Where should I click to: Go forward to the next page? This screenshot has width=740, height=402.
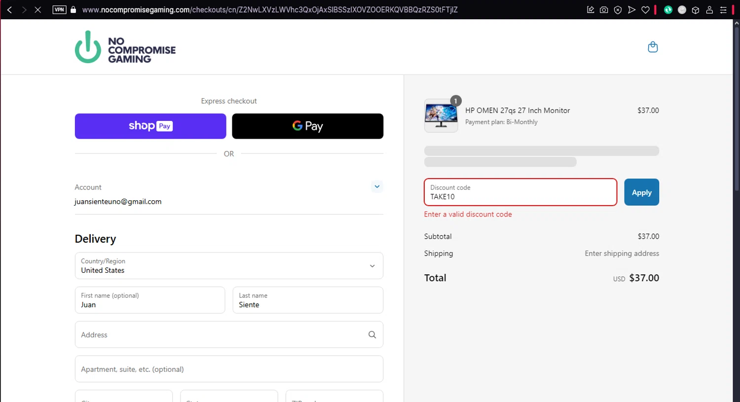24,10
